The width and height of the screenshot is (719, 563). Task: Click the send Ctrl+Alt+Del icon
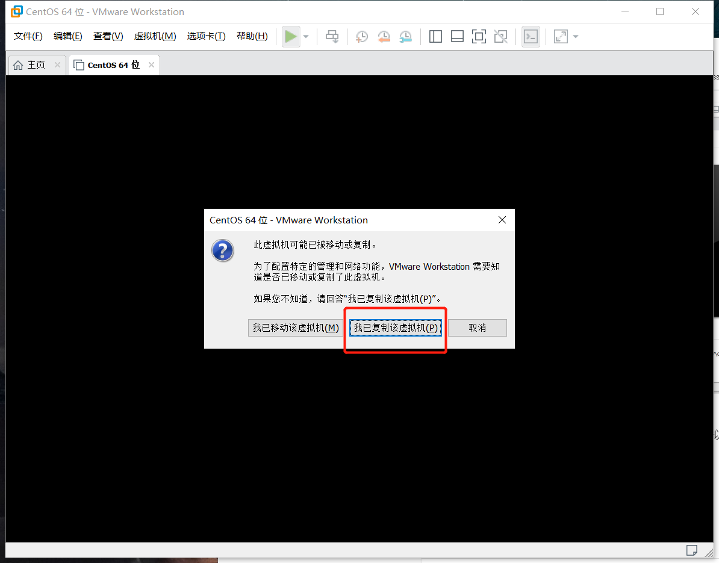(332, 37)
